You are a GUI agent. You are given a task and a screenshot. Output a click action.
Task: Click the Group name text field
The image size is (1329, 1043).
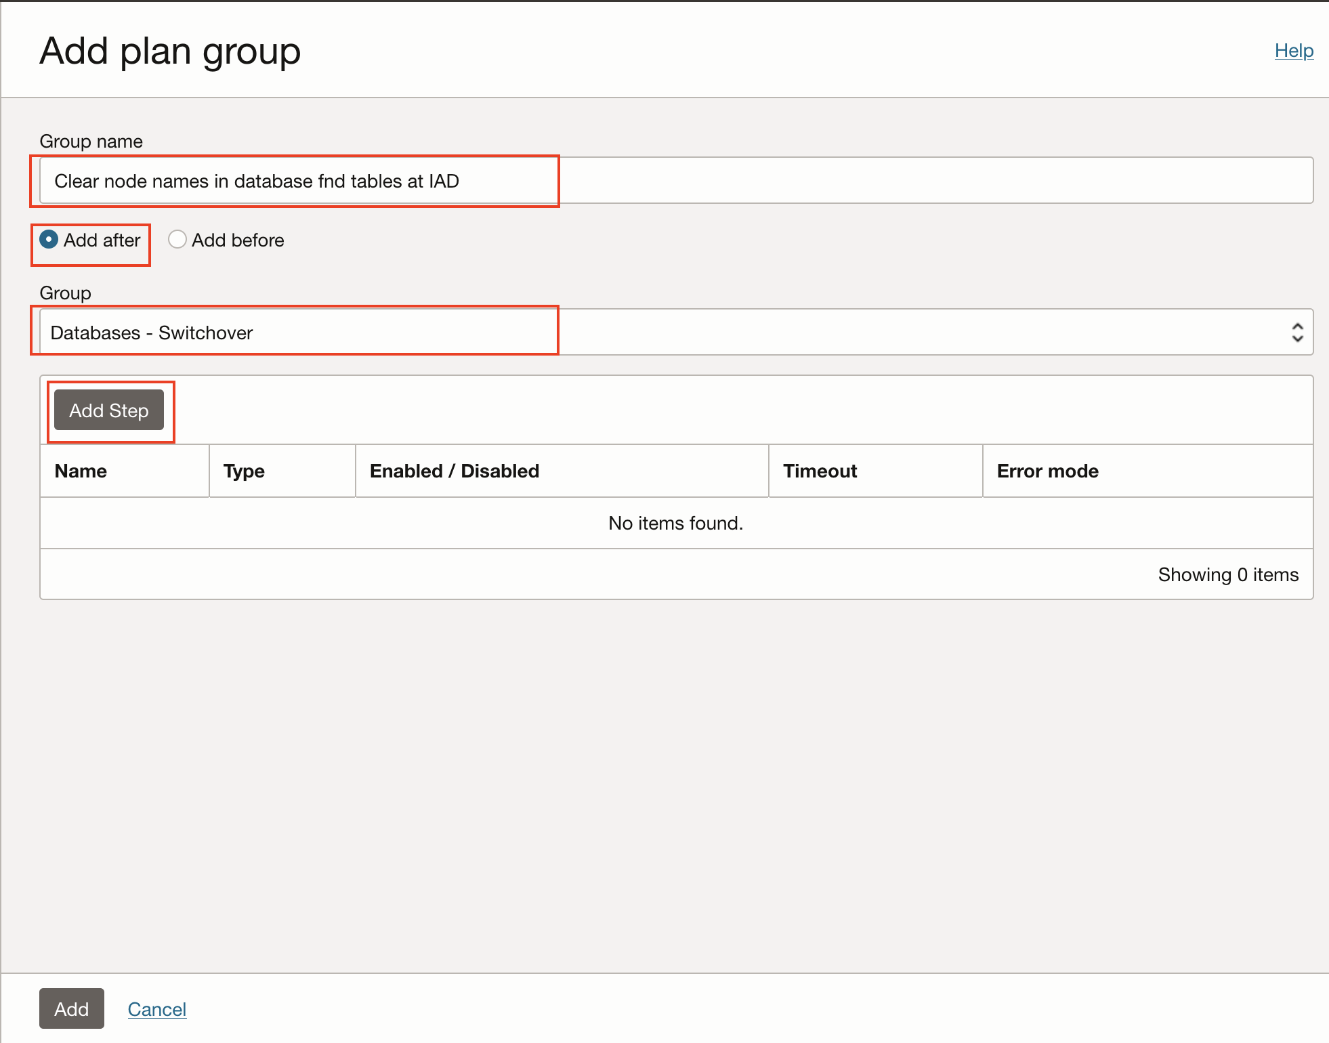click(x=676, y=181)
